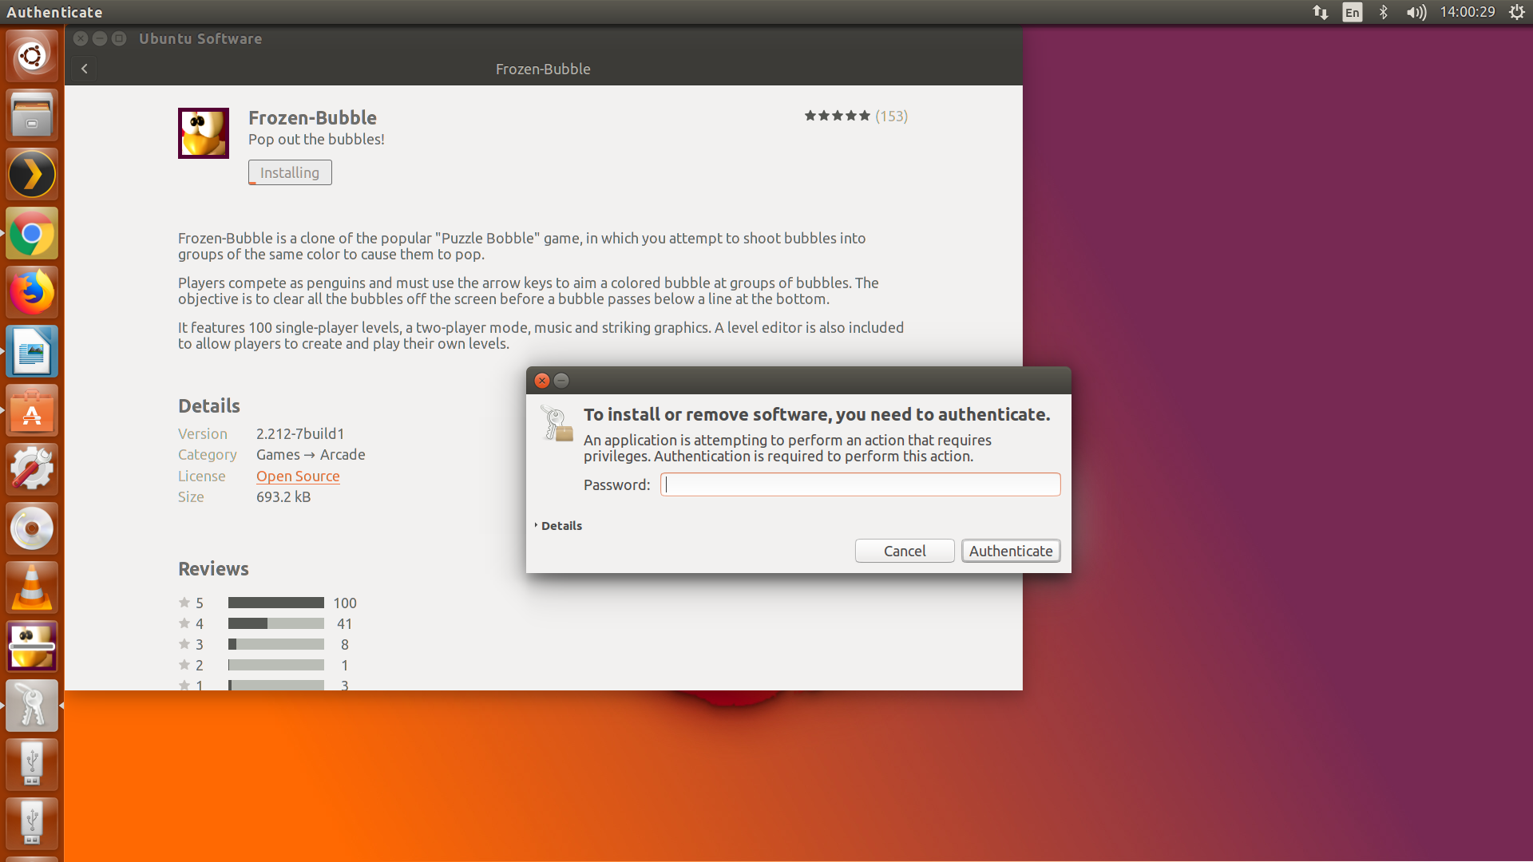Screen dimensions: 1533x862
Task: Cancel the authentication dialog
Action: (905, 551)
